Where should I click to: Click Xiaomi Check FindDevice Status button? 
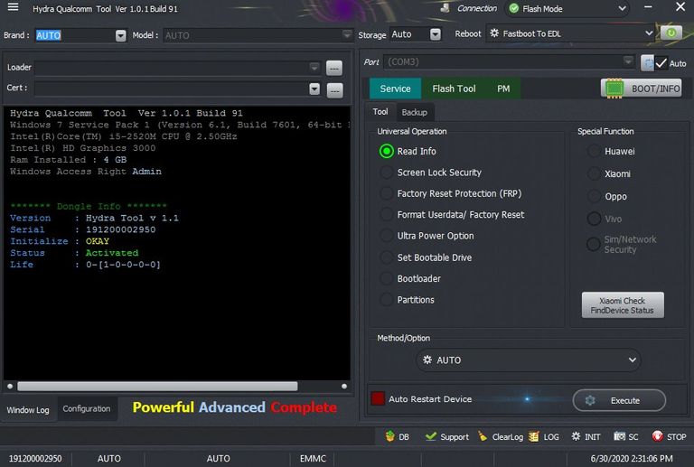tap(623, 305)
